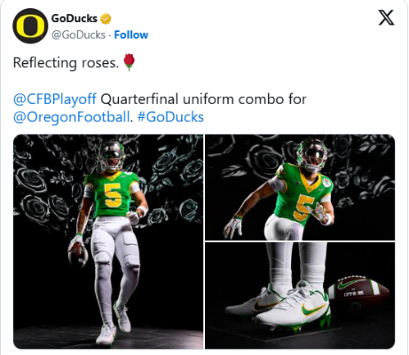Click the Nike football beside the cleats
Screen dimensions: 409x355
[x=359, y=291]
